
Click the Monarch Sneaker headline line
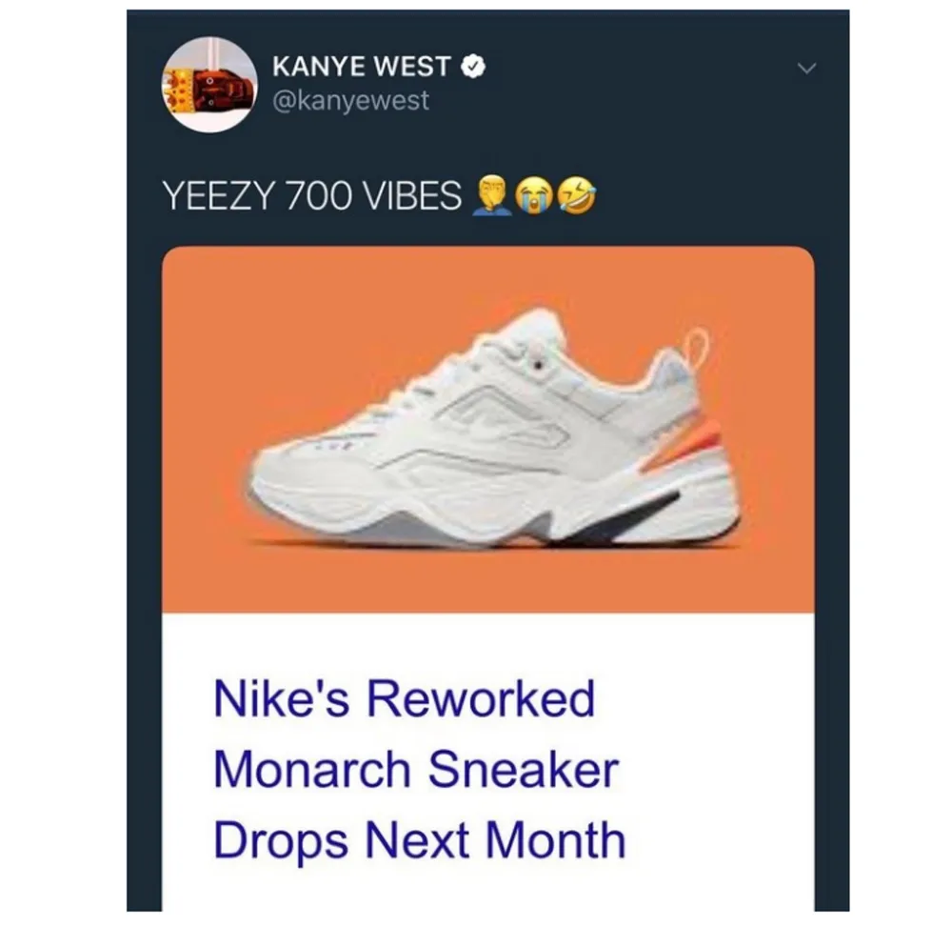tap(416, 769)
